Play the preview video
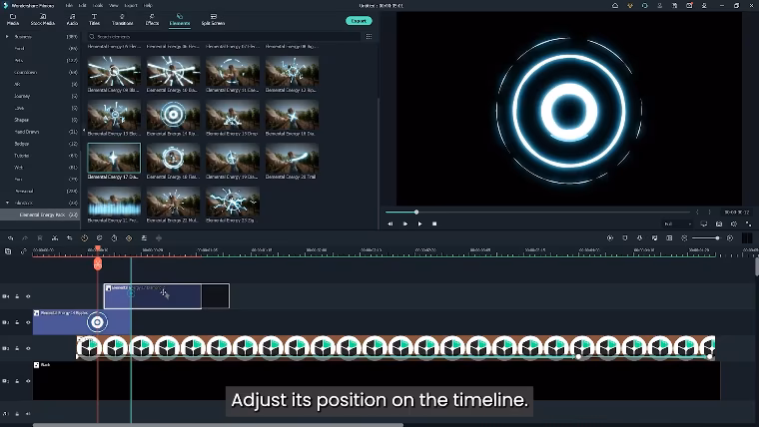Screen dimensions: 759x427 click(x=419, y=223)
